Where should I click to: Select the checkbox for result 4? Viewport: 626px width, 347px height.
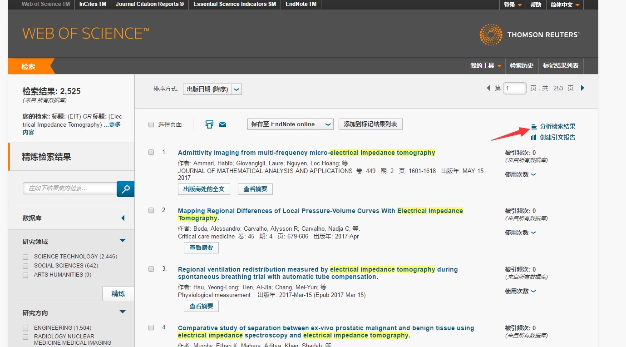click(151, 327)
